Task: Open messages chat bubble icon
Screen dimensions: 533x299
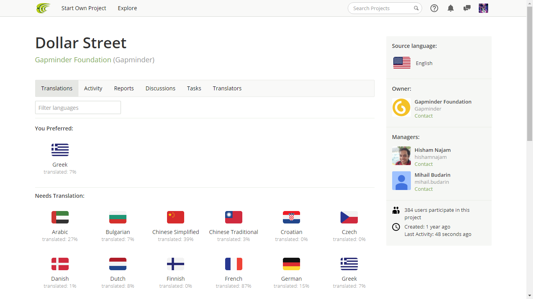Action: pyautogui.click(x=467, y=8)
